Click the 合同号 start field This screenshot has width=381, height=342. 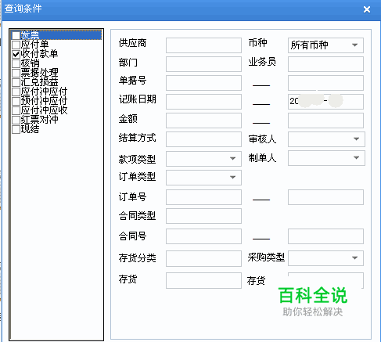point(203,236)
